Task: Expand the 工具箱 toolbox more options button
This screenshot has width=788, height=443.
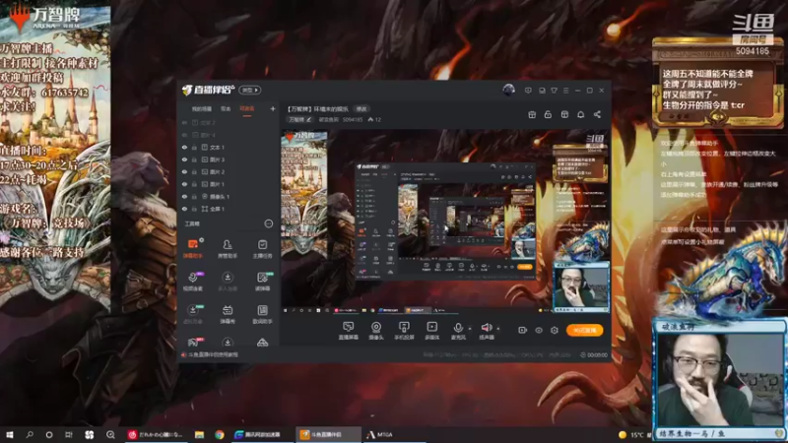Action: [269, 223]
